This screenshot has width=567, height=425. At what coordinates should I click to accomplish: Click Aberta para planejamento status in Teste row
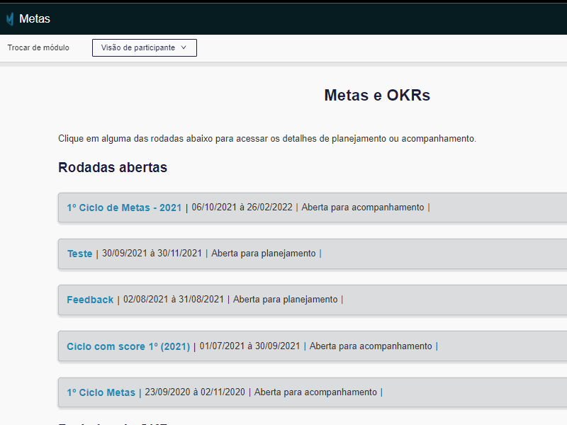[263, 254]
